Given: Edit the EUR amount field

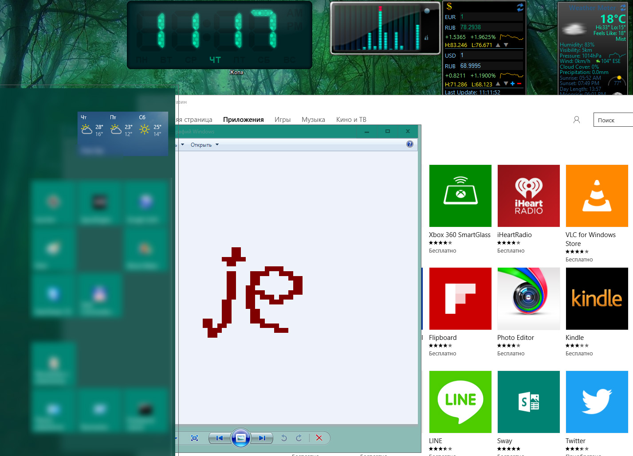Looking at the screenshot, I should 491,17.
